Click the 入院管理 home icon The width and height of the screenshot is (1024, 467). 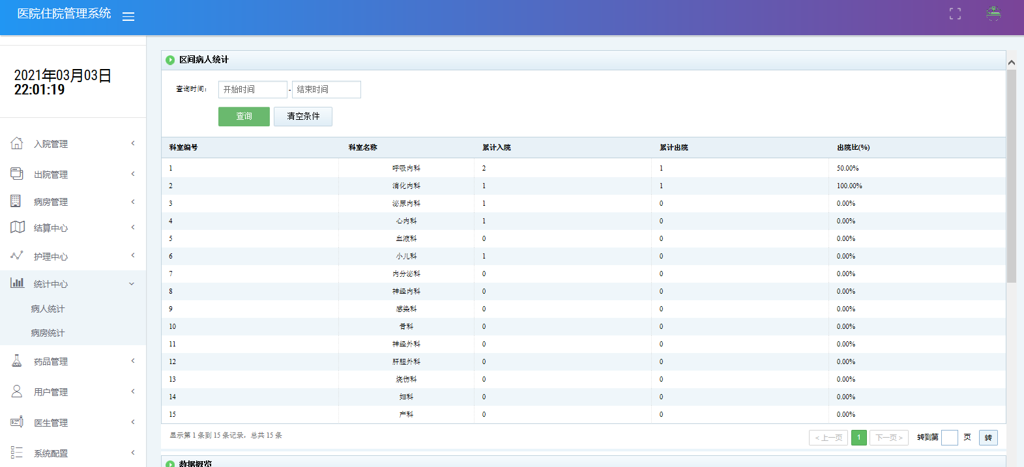point(17,143)
